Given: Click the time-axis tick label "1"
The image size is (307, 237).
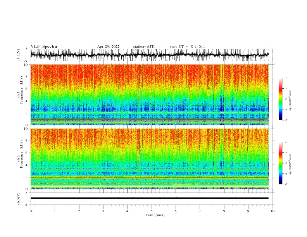Looking at the screenshot, I should 55,211.
